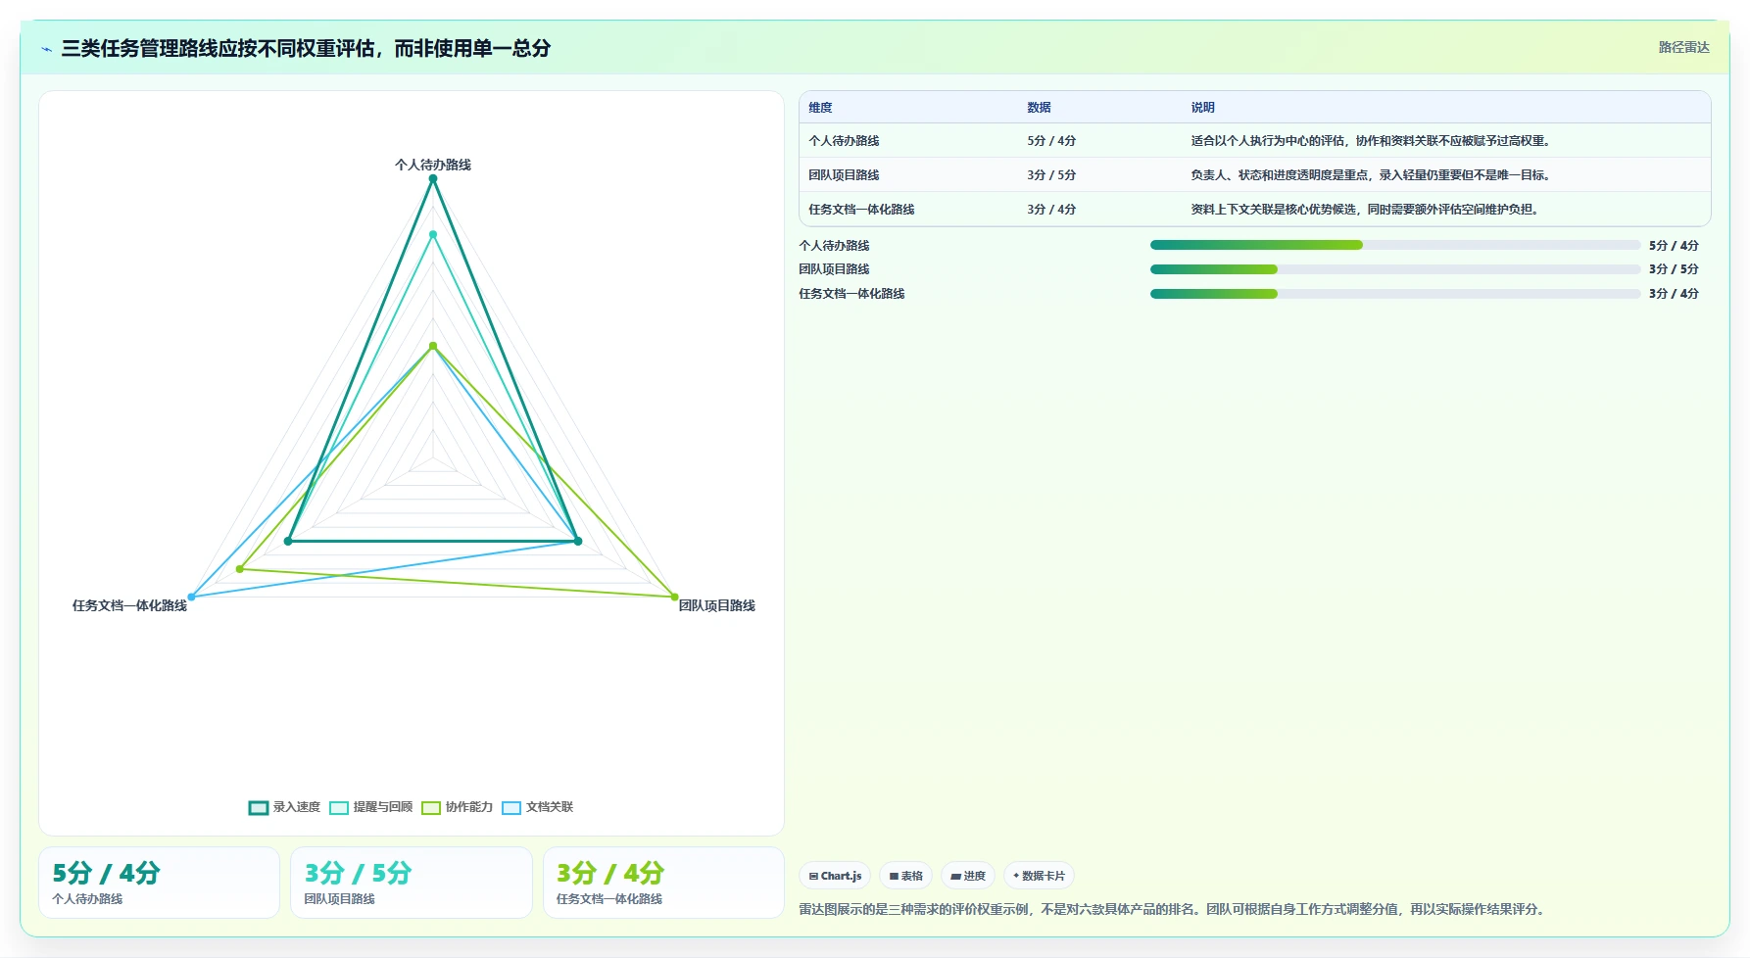Click the 个人待办路线 label above the progress bars
The image size is (1750, 958).
click(834, 245)
